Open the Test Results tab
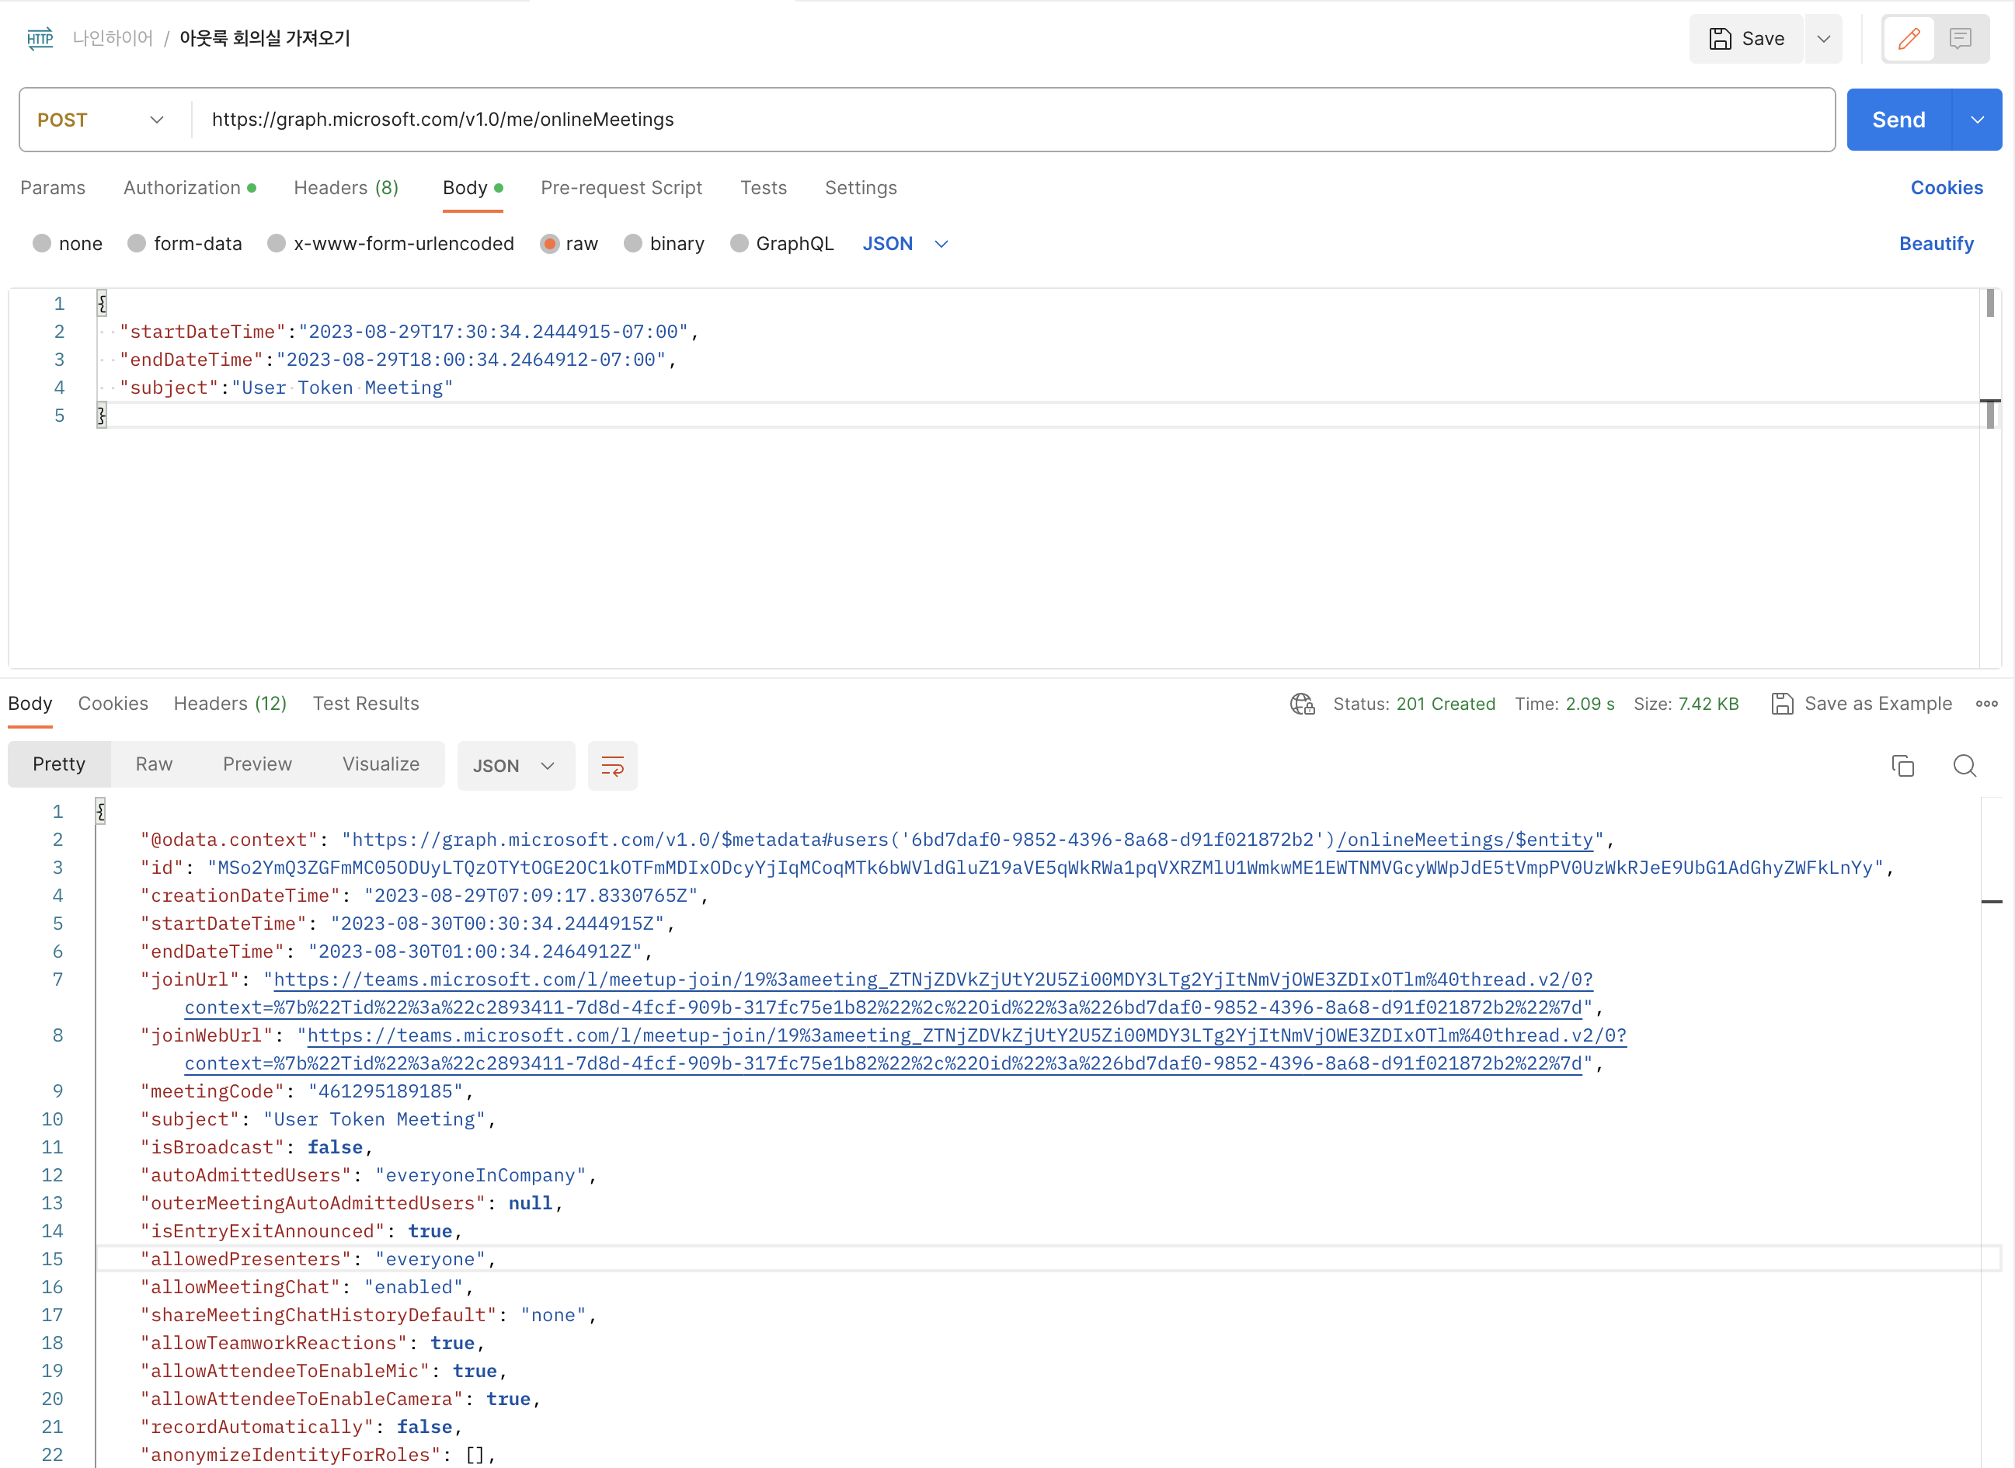 (x=365, y=703)
